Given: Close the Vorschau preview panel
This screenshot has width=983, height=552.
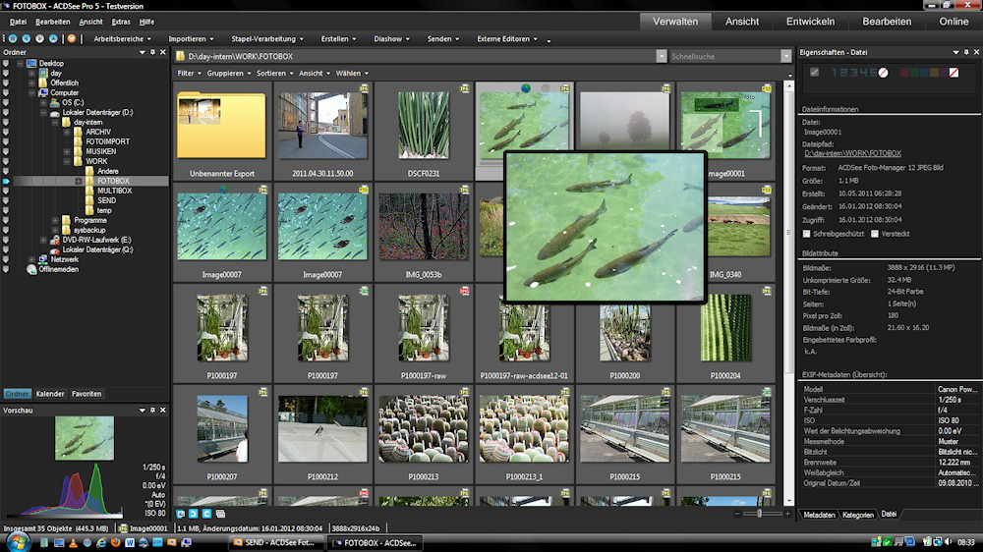Looking at the screenshot, I should point(165,410).
